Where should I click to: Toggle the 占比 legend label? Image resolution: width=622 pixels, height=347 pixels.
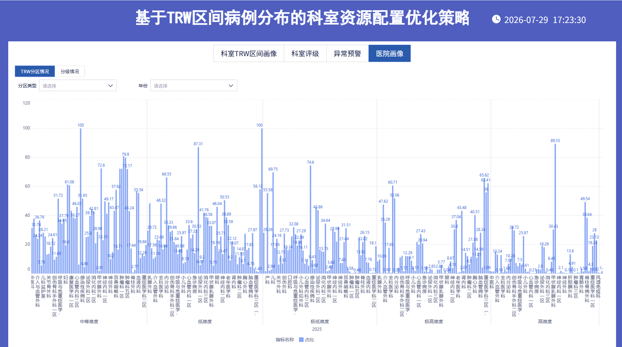tap(310, 340)
